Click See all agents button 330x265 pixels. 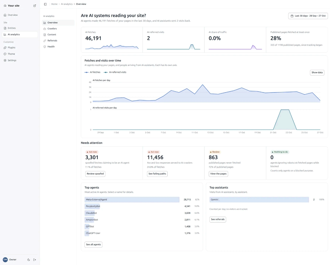point(93,244)
